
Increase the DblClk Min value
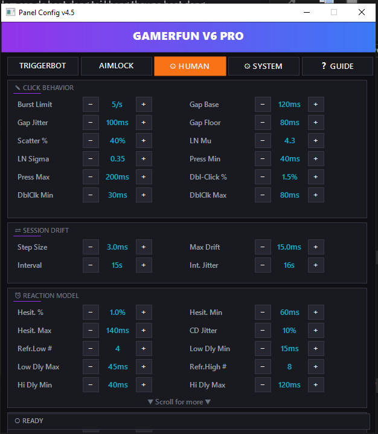(x=144, y=195)
